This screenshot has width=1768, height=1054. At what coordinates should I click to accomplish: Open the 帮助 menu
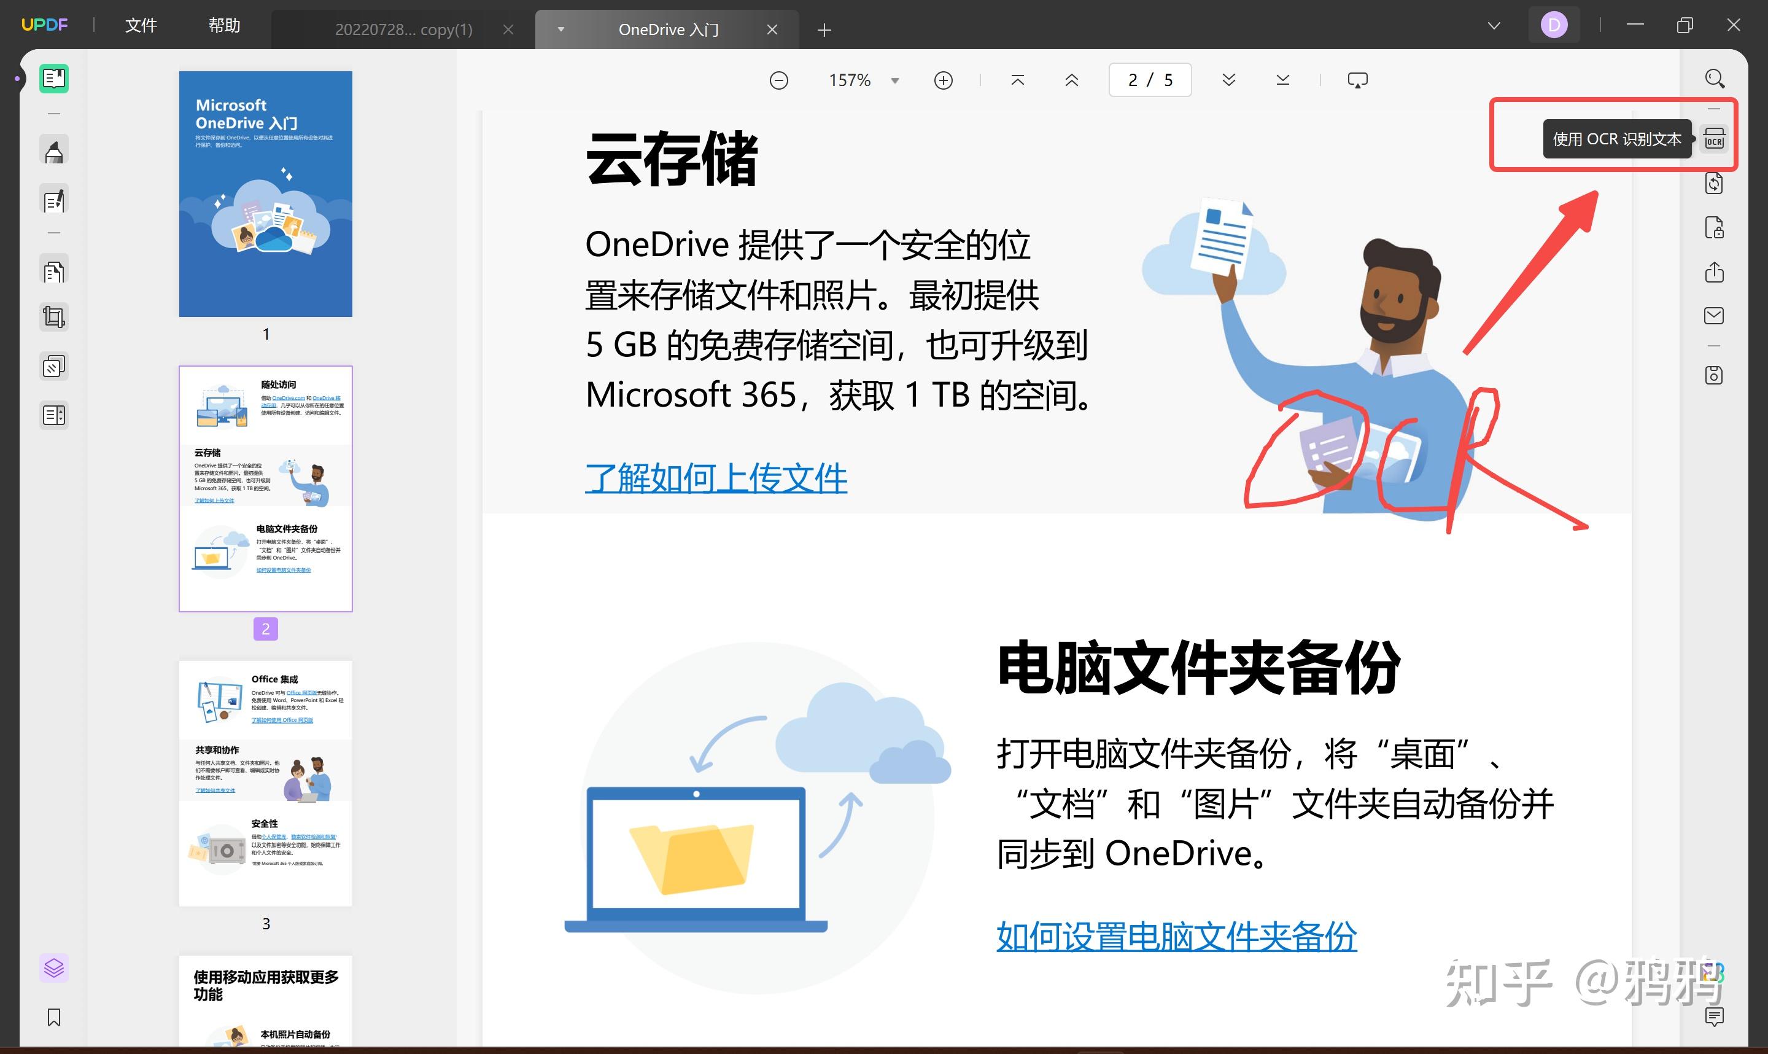point(224,26)
